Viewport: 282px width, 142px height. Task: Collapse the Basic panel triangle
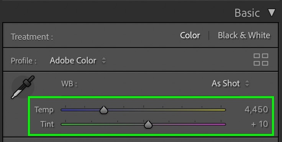point(272,13)
